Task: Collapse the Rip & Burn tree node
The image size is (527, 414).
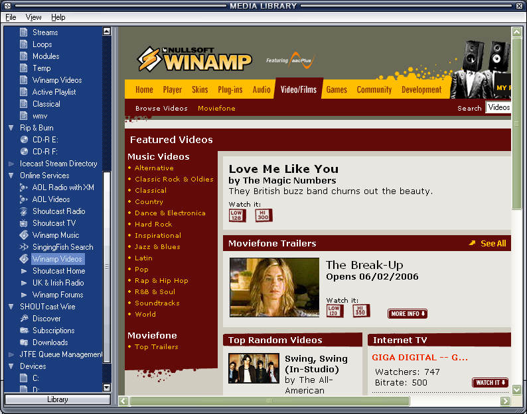Action: pos(11,128)
